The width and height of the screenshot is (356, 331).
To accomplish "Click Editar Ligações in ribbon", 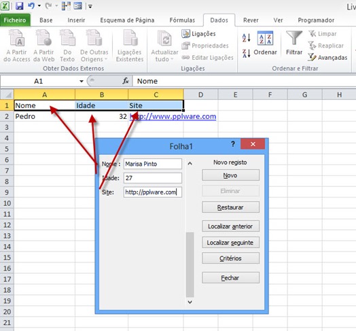I will (x=207, y=58).
